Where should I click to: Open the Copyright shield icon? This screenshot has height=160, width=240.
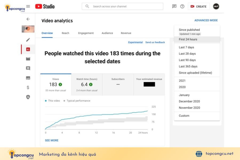tap(28, 97)
